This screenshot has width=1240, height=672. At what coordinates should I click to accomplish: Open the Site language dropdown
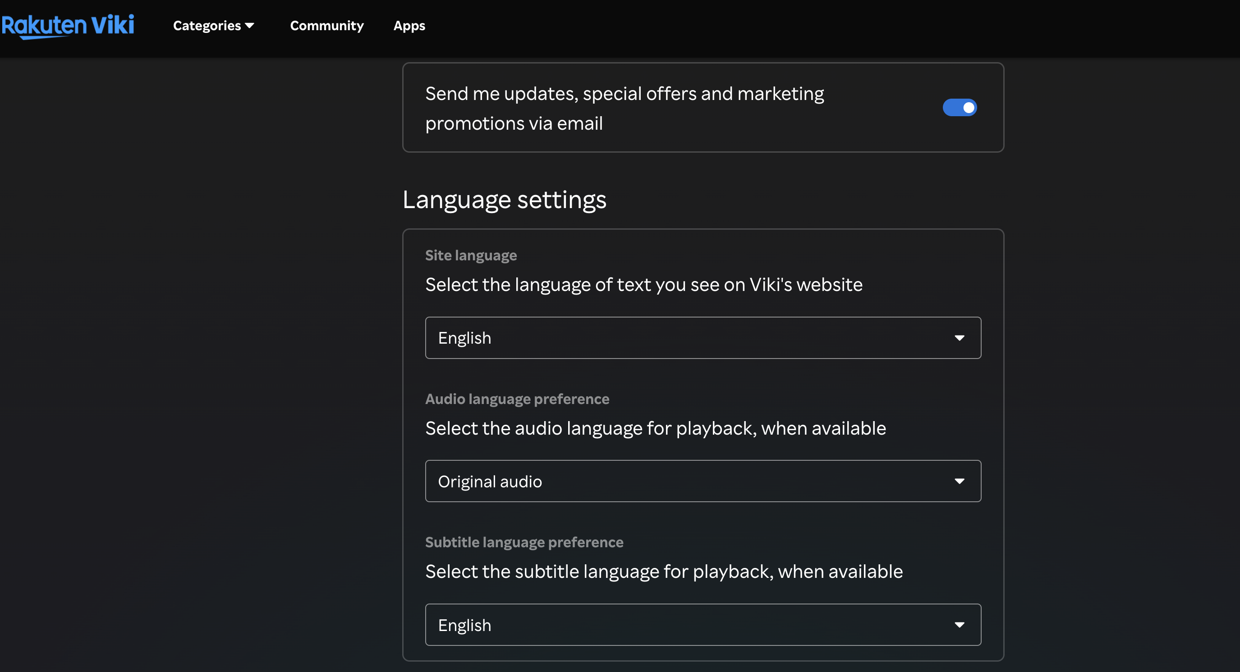703,337
